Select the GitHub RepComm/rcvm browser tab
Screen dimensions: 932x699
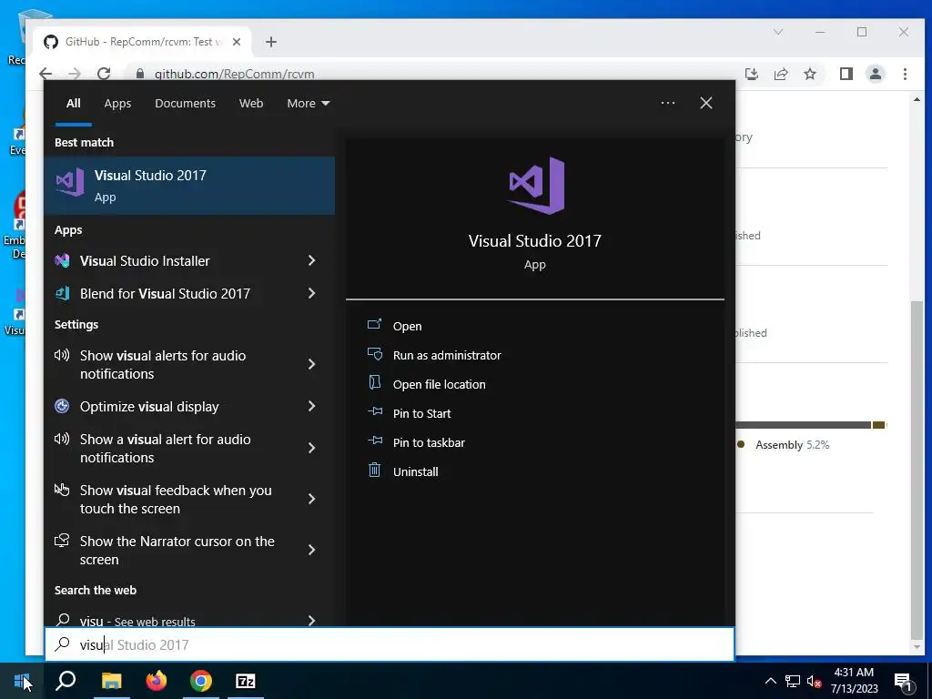[x=142, y=42]
